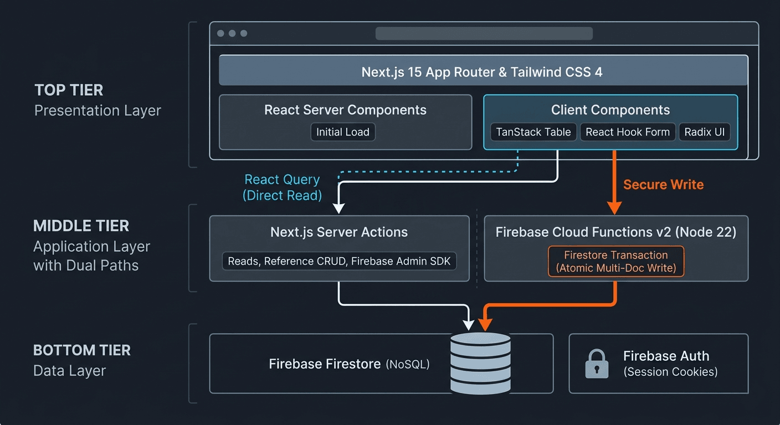Click the Application Layer with Dual Paths subtitle
This screenshot has height=425, width=780.
(x=91, y=256)
